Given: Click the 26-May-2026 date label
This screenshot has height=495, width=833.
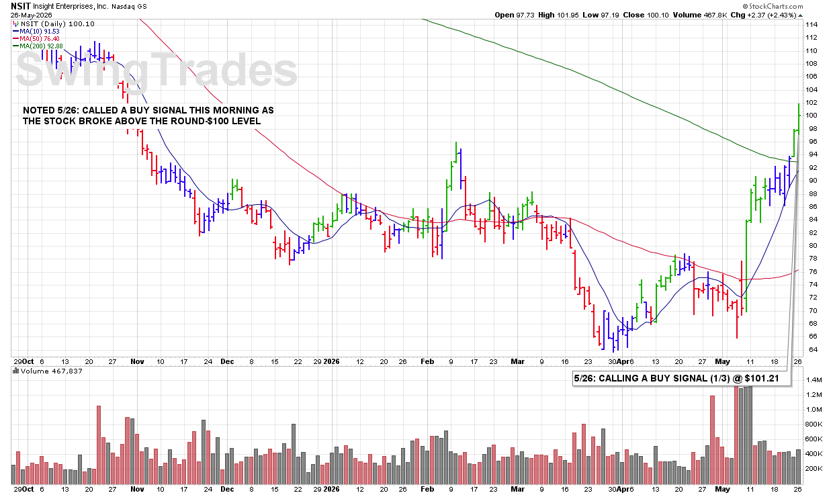Looking at the screenshot, I should pos(32,15).
